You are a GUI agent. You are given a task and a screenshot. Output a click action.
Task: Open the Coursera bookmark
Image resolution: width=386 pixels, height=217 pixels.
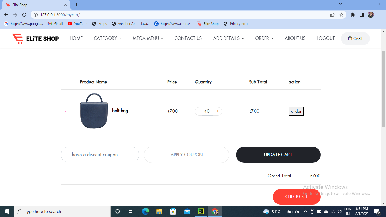pyautogui.click(x=173, y=24)
